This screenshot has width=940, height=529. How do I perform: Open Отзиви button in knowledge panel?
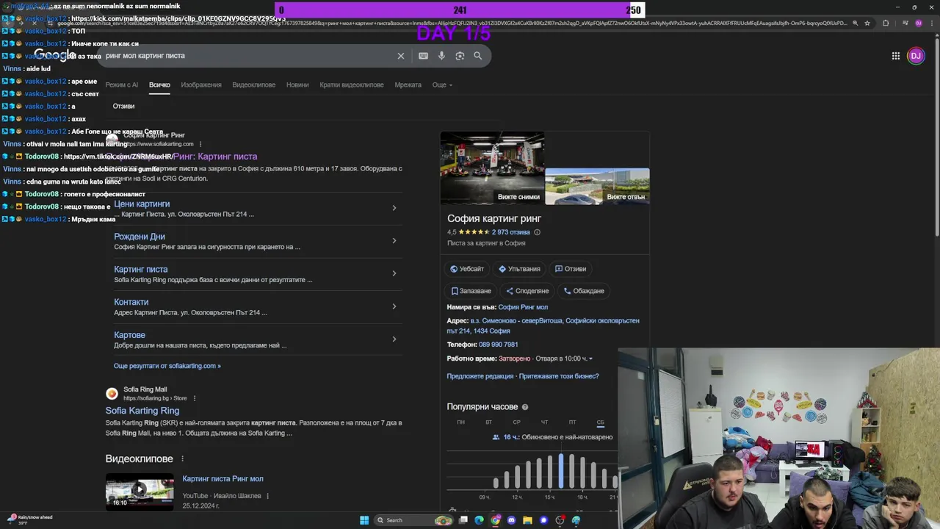(571, 269)
